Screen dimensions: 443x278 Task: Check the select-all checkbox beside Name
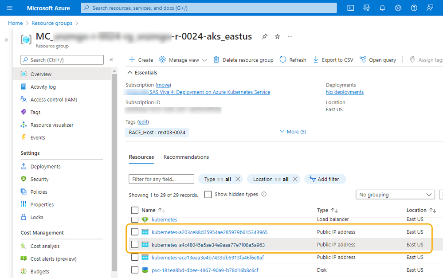coord(135,210)
